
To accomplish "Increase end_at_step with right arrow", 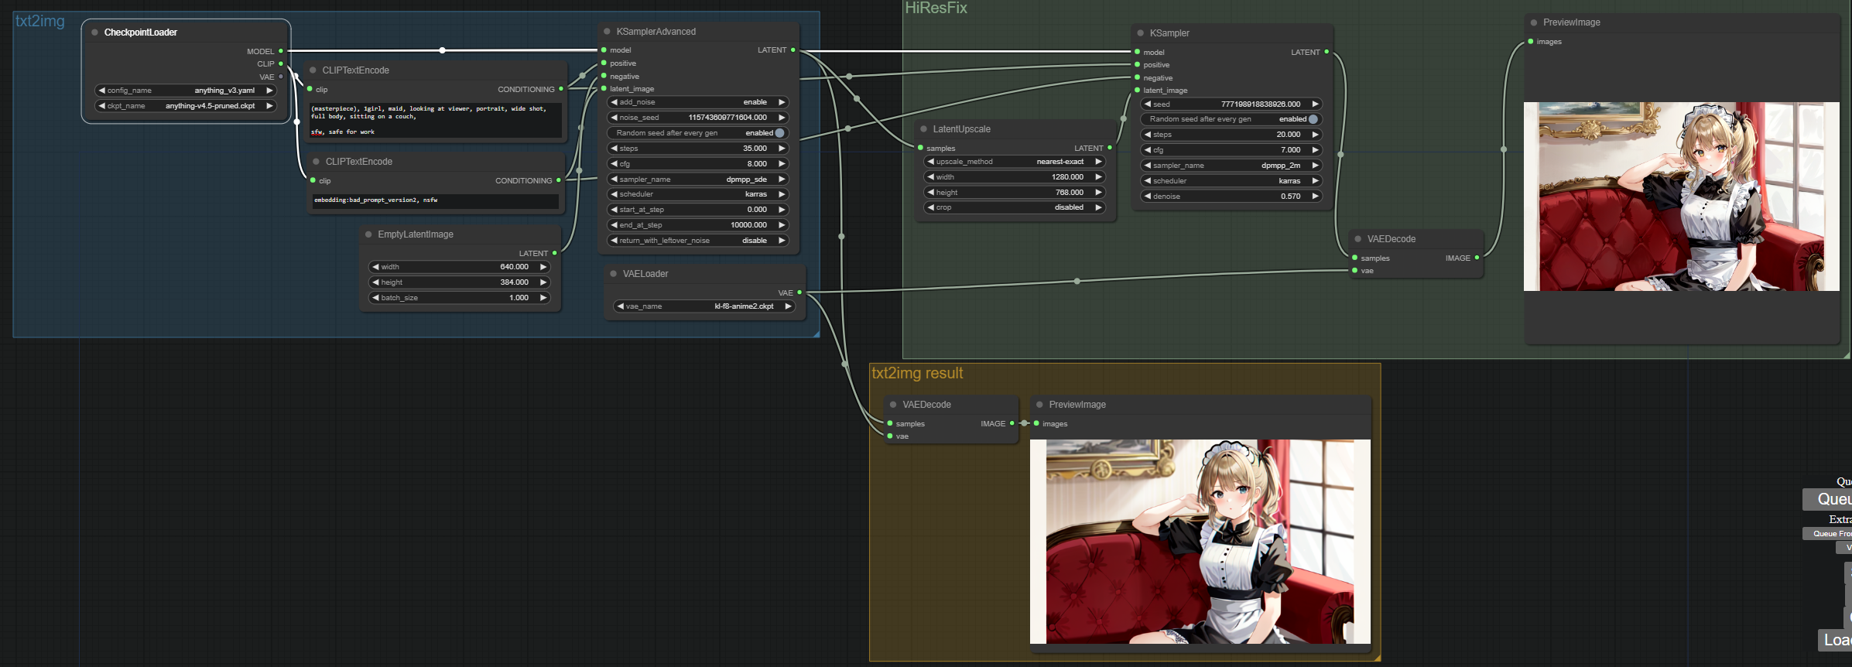I will pyautogui.click(x=782, y=225).
